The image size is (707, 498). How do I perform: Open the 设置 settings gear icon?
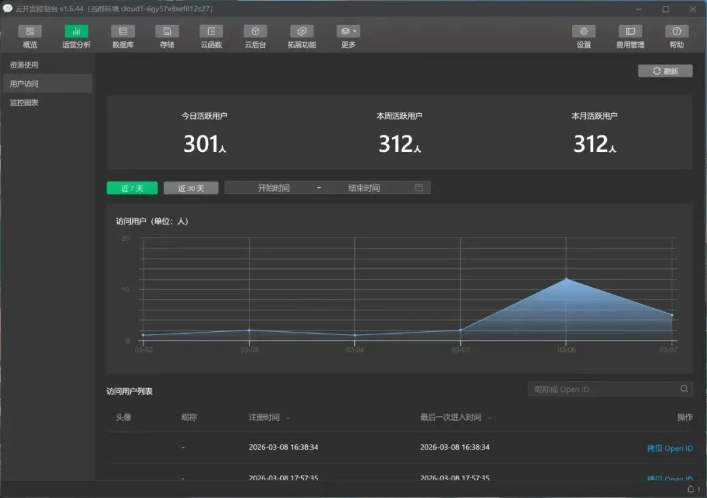pos(583,31)
